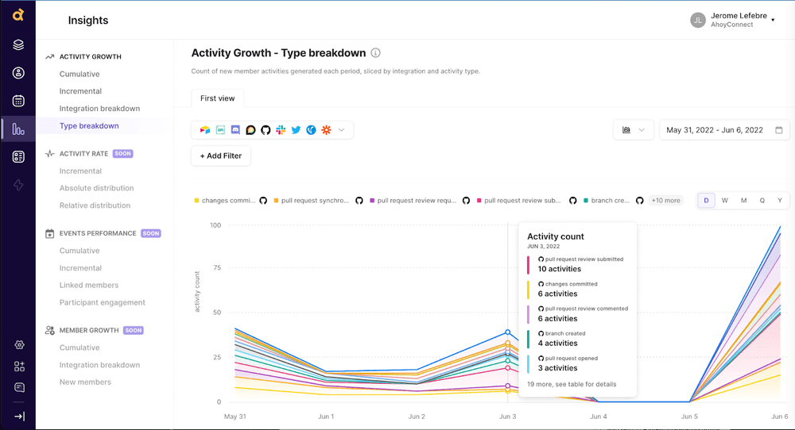Expand the sidebar with the arrow icon
The image size is (795, 430).
pos(19,416)
